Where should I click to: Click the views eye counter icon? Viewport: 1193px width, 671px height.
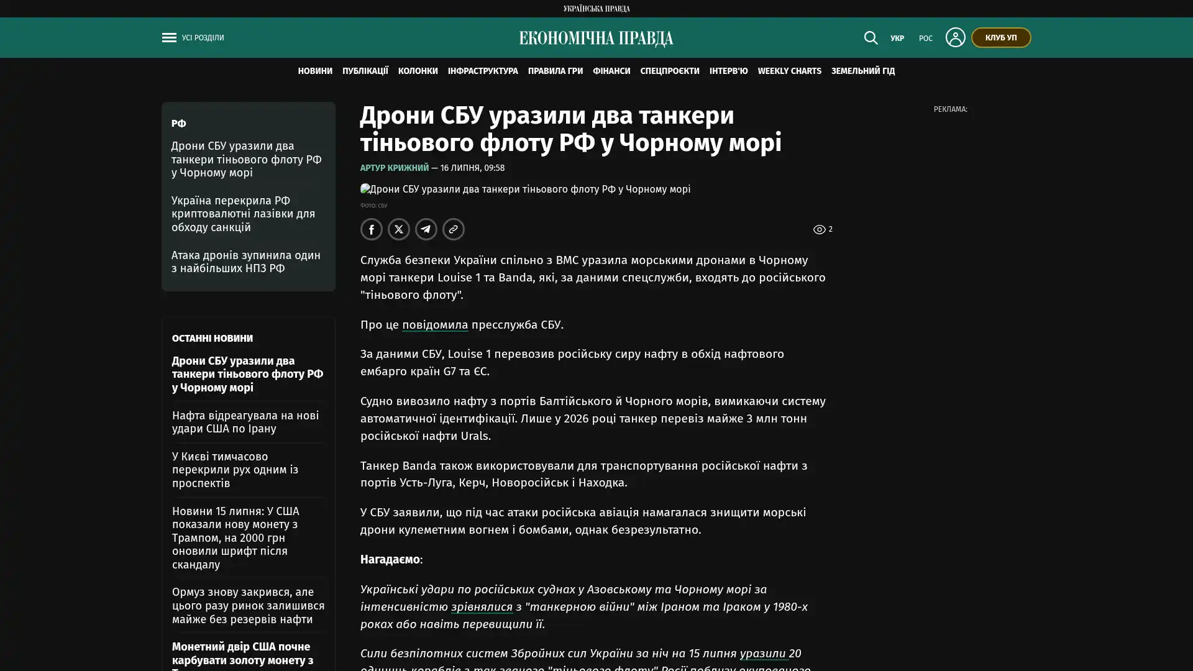coord(819,229)
